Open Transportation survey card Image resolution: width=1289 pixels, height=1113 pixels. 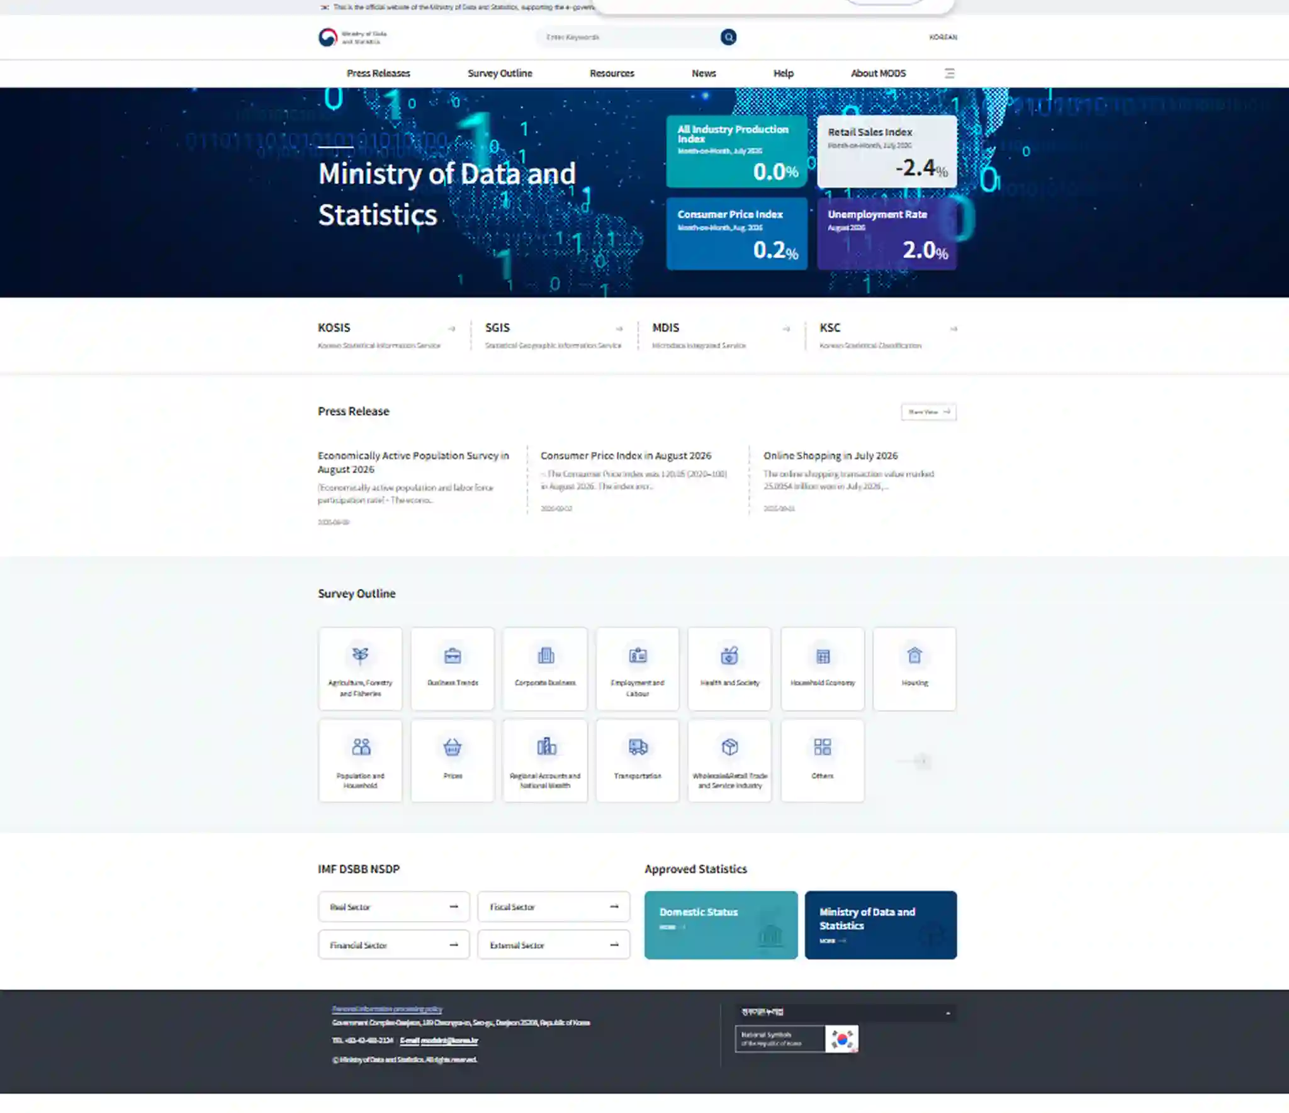tap(638, 761)
